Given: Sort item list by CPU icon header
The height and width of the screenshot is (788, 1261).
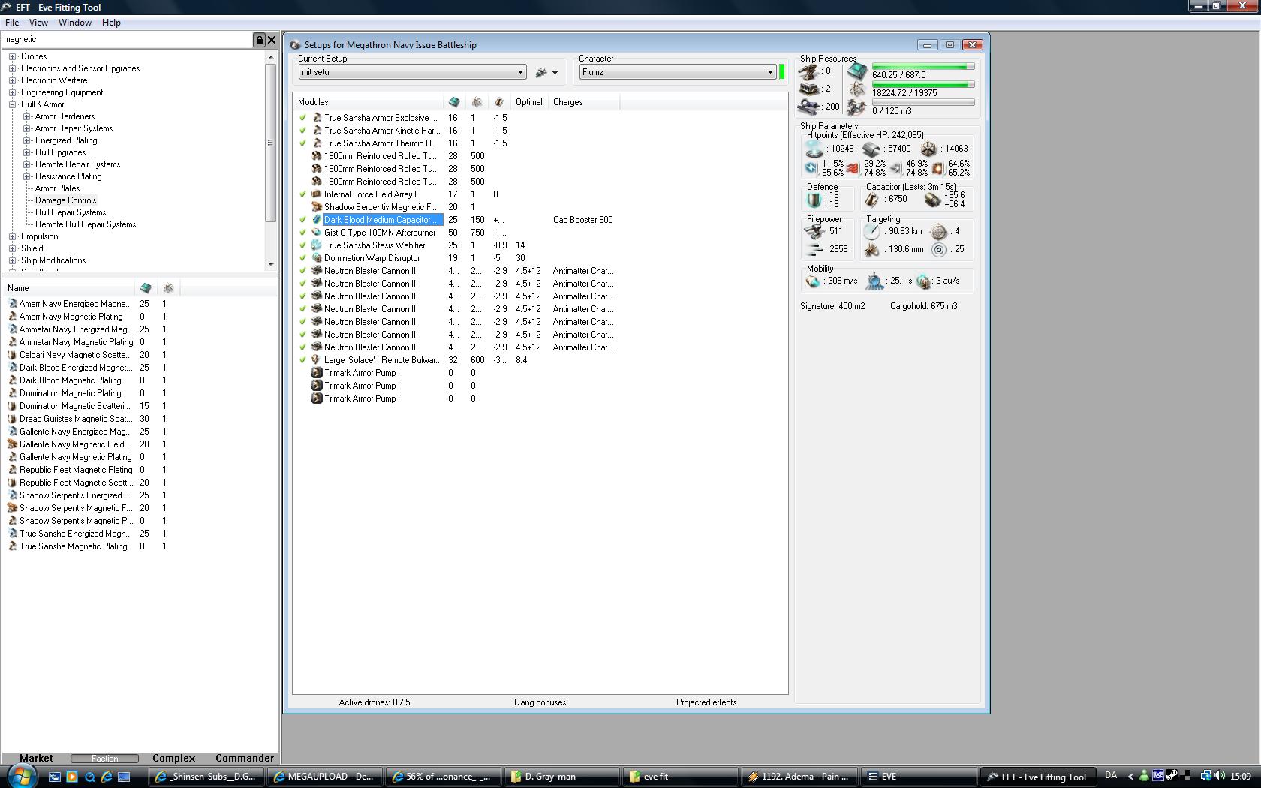Looking at the screenshot, I should tap(146, 288).
